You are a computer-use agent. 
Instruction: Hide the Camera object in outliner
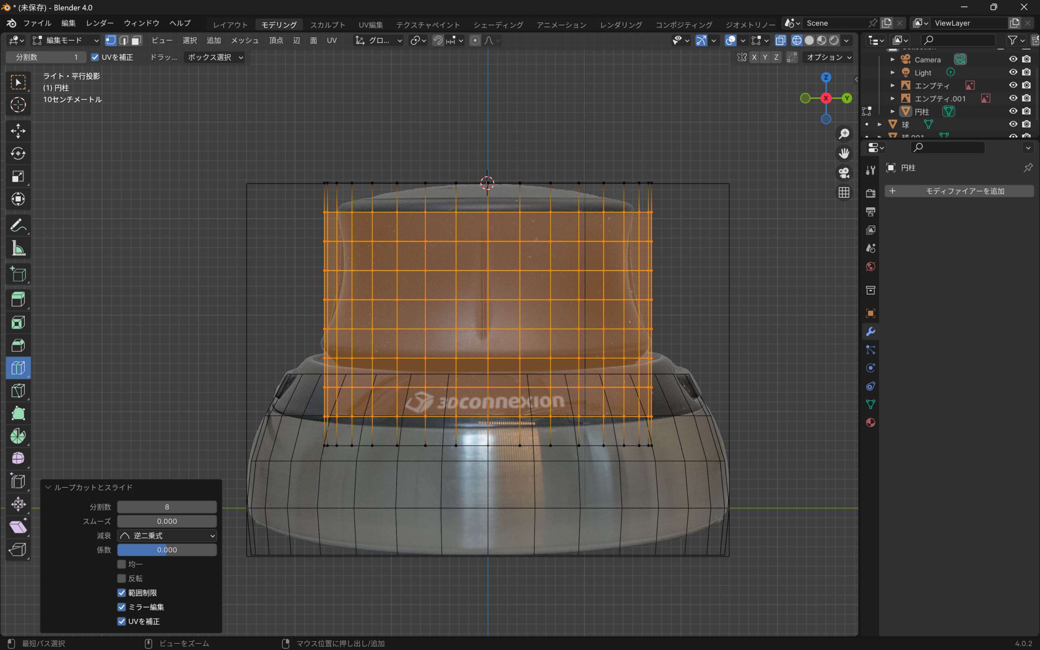click(1013, 59)
